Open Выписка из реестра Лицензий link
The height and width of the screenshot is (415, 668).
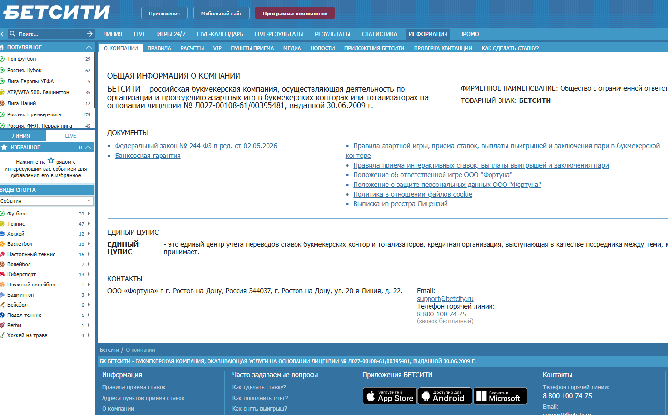coord(401,204)
